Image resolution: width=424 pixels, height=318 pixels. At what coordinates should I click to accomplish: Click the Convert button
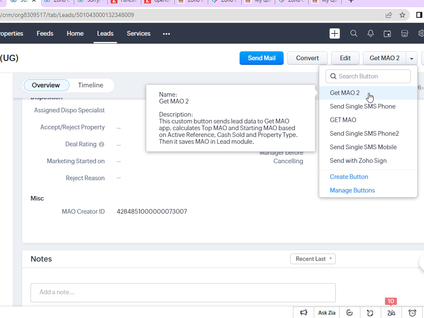(307, 58)
